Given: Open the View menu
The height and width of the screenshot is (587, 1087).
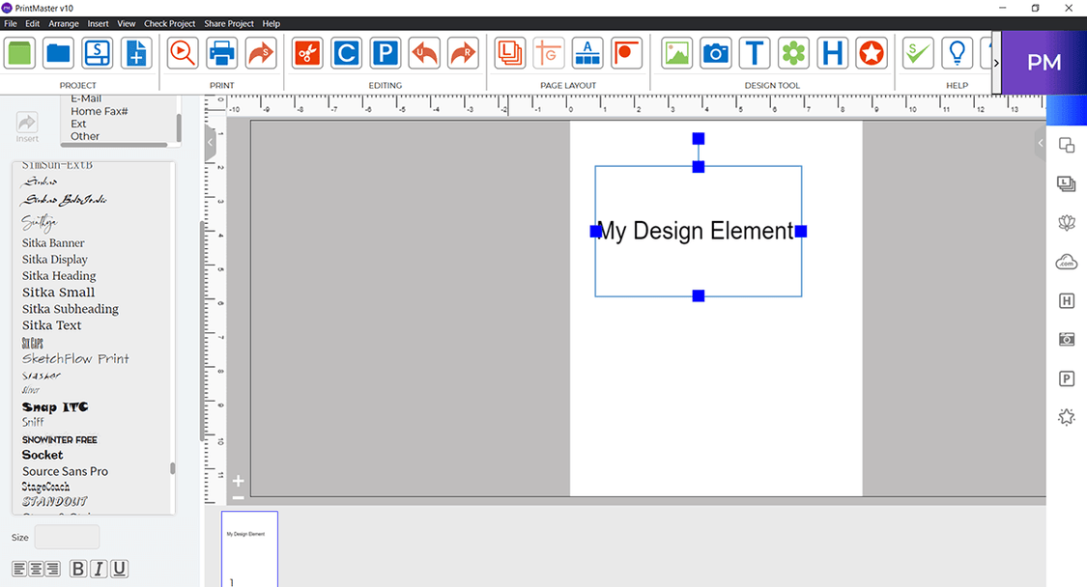Looking at the screenshot, I should point(127,23).
